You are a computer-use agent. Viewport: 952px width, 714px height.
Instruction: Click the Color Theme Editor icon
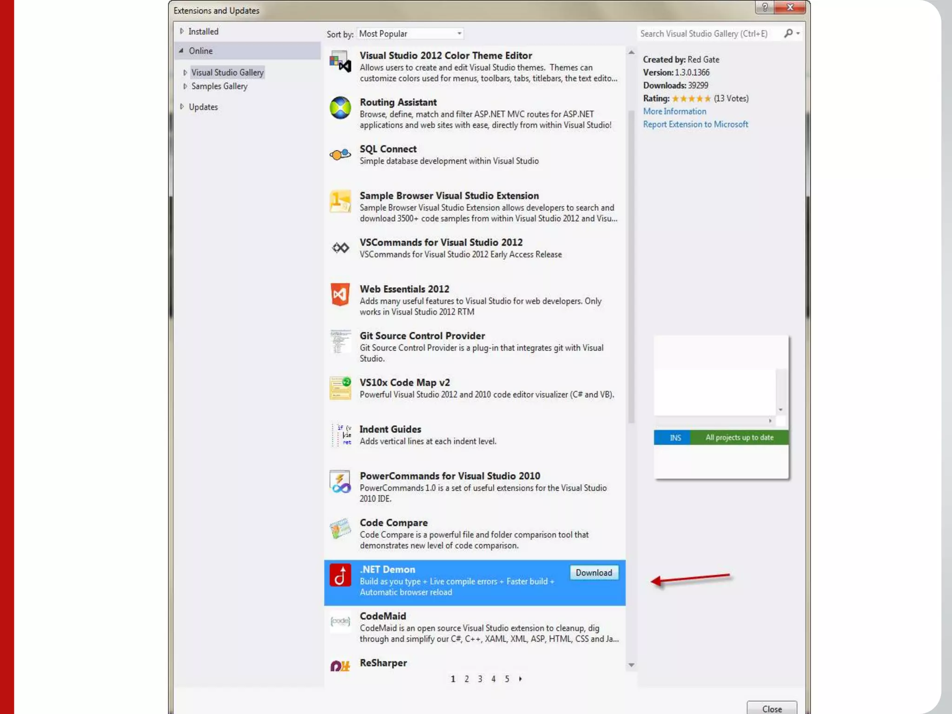tap(340, 61)
